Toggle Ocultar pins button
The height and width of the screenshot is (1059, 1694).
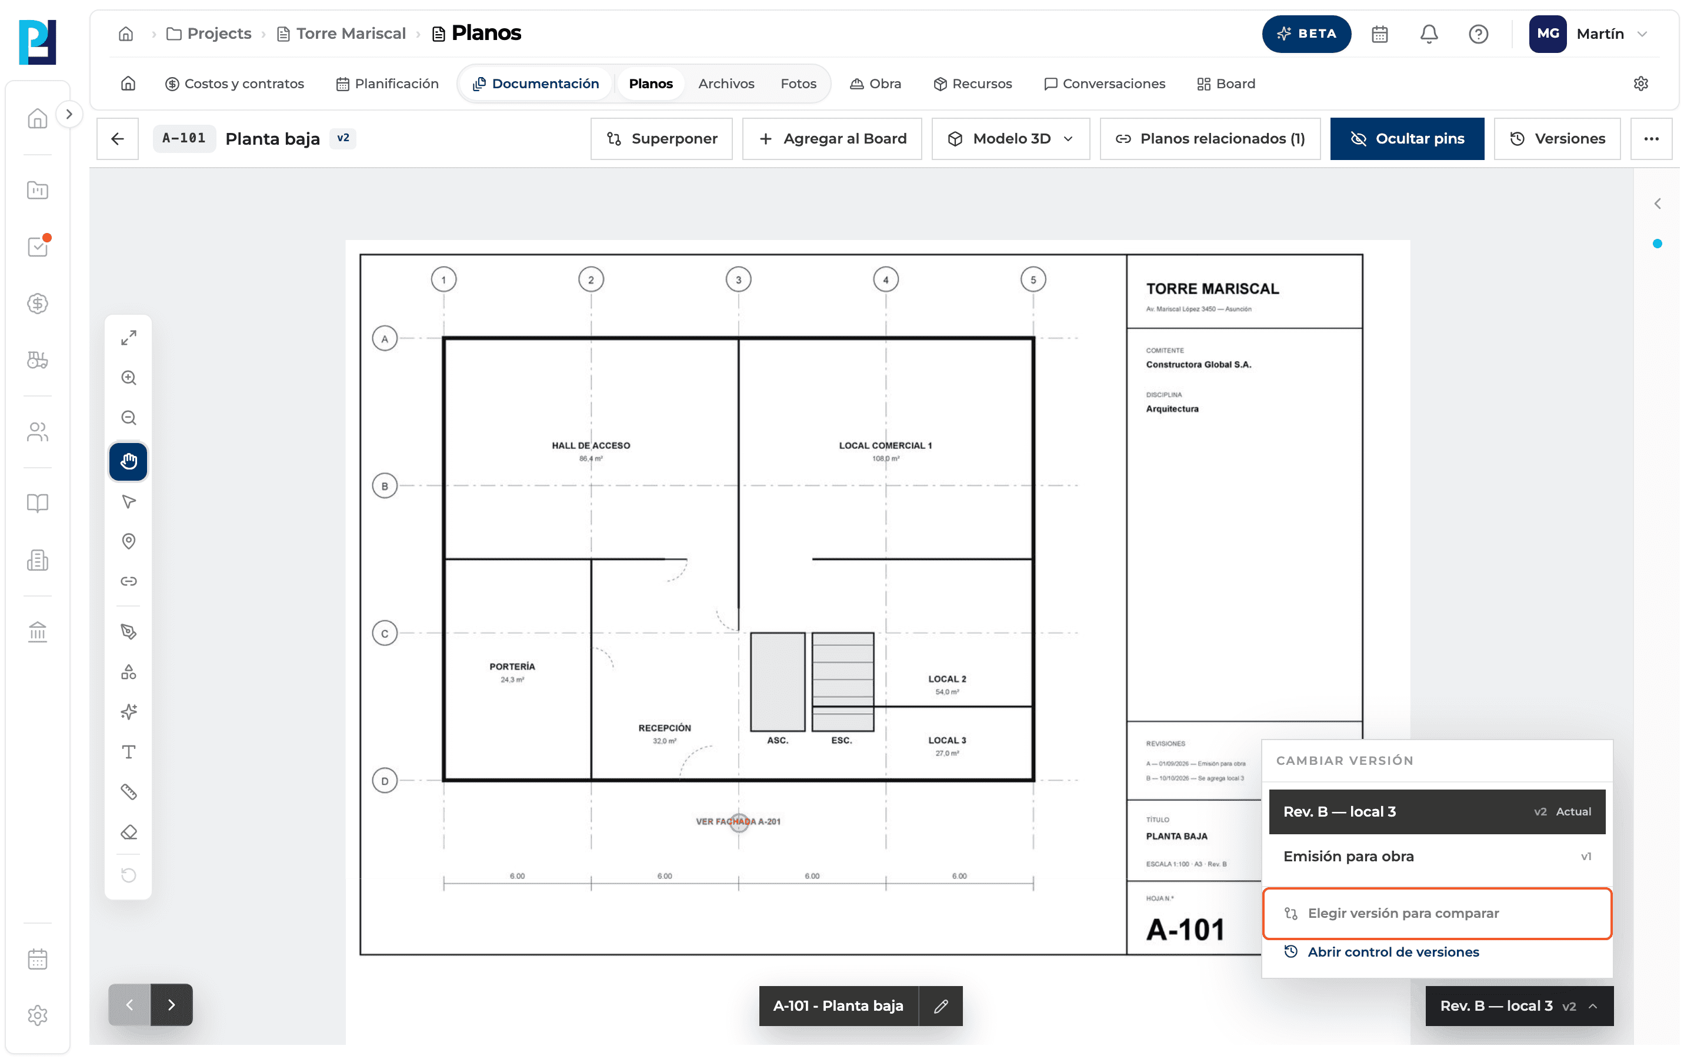coord(1406,139)
